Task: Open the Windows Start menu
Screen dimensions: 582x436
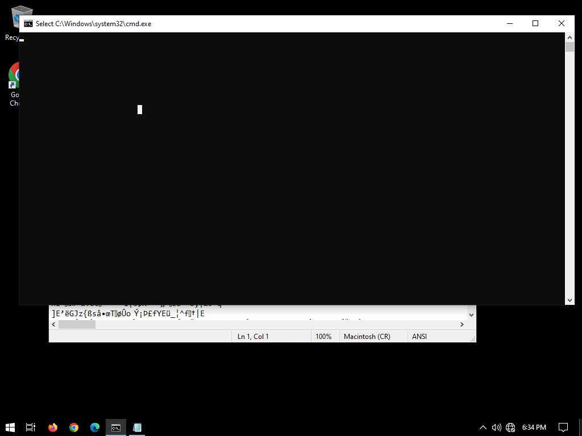Action: coord(10,427)
